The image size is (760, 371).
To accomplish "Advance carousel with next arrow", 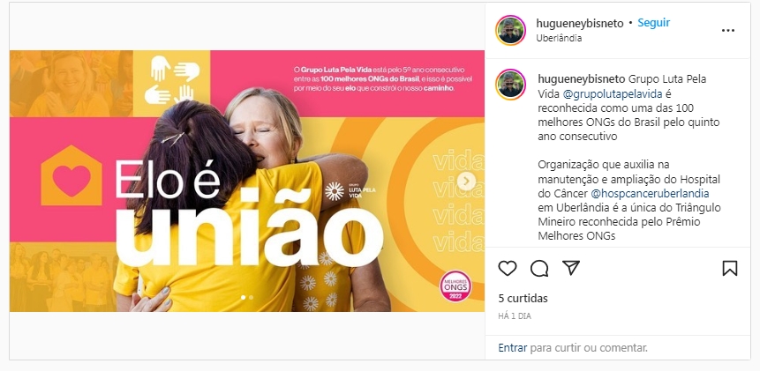I will coord(466,182).
